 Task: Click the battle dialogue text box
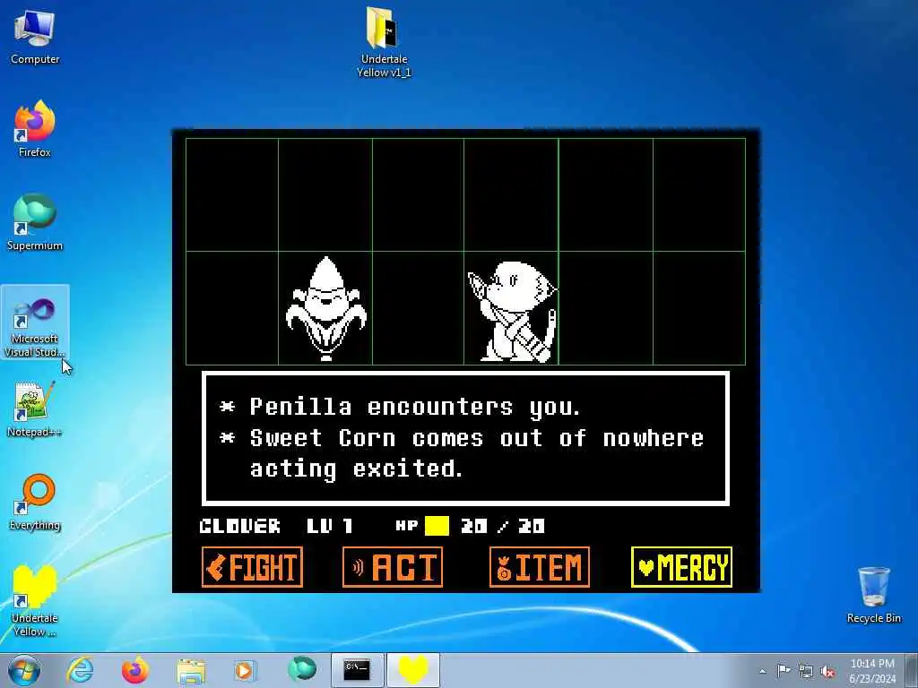[x=465, y=438]
